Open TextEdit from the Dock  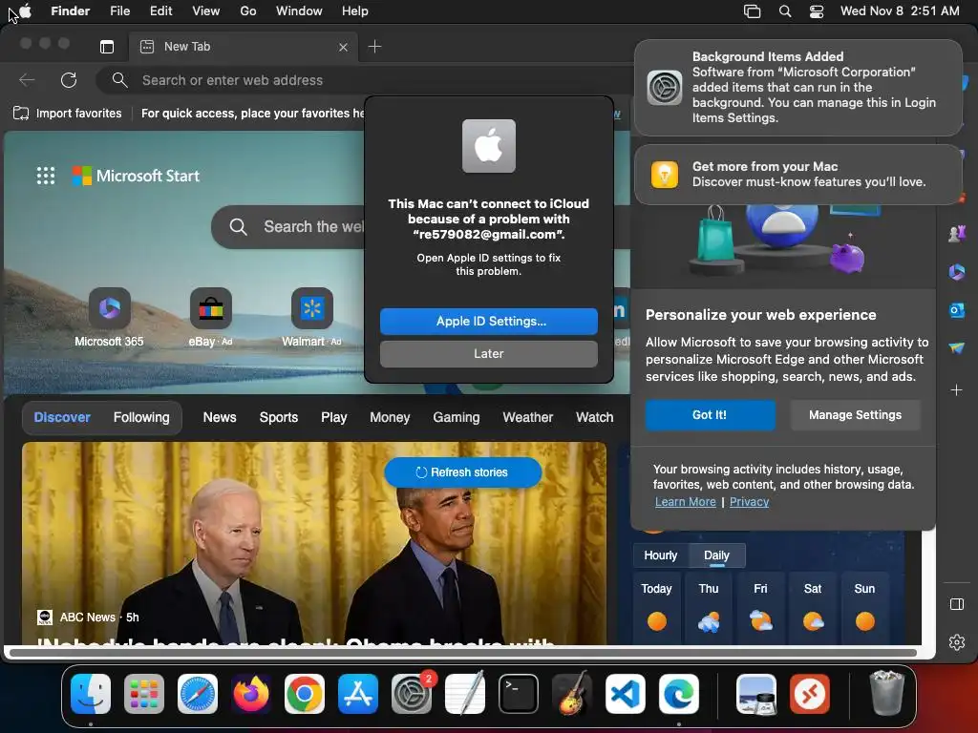[465, 694]
